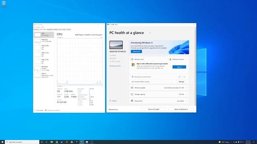Expand the Storage capacity section chevron

(186, 94)
